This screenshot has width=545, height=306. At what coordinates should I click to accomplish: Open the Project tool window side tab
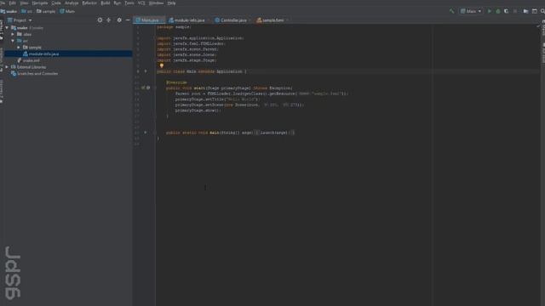pos(2,30)
